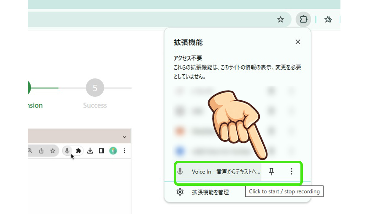Screen dimensions: 380x214
Task: Click the side panel icon next to Downloads
Action: [x=101, y=151]
